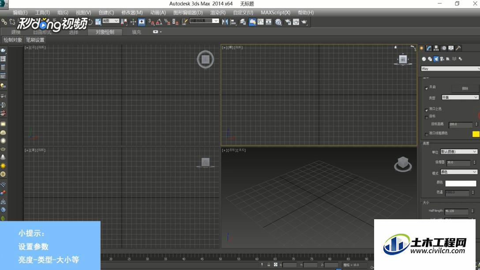This screenshot has height=270, width=480.
Task: Open the Curve Editor icon
Action: 260,22
